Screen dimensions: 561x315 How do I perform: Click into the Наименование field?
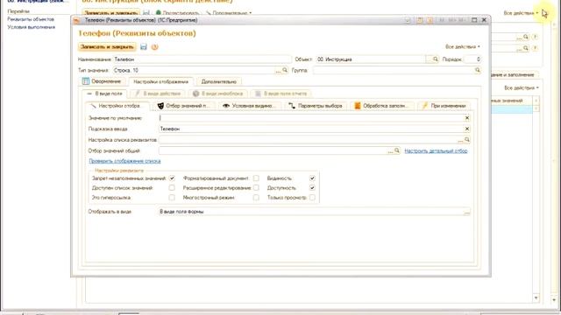202,59
